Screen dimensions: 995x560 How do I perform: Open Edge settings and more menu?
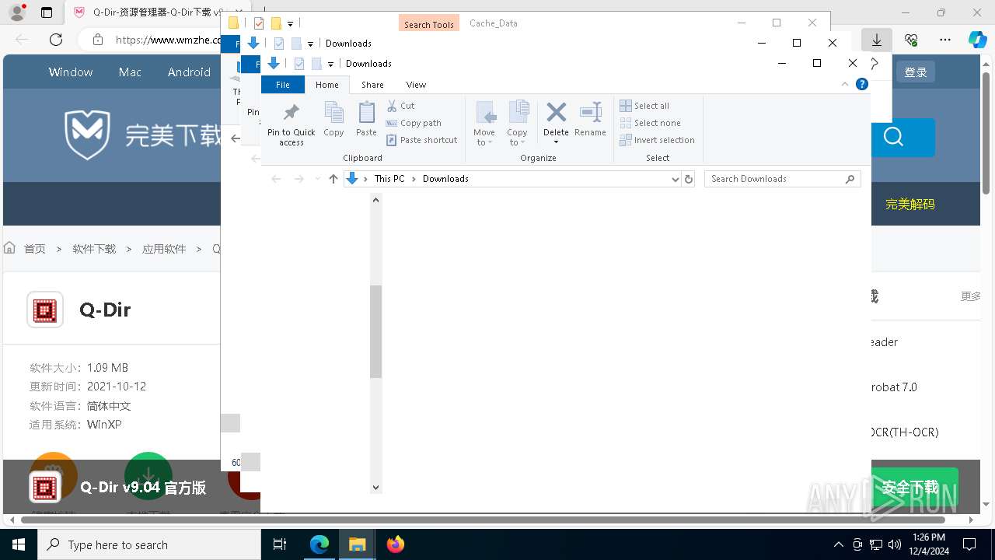click(945, 40)
